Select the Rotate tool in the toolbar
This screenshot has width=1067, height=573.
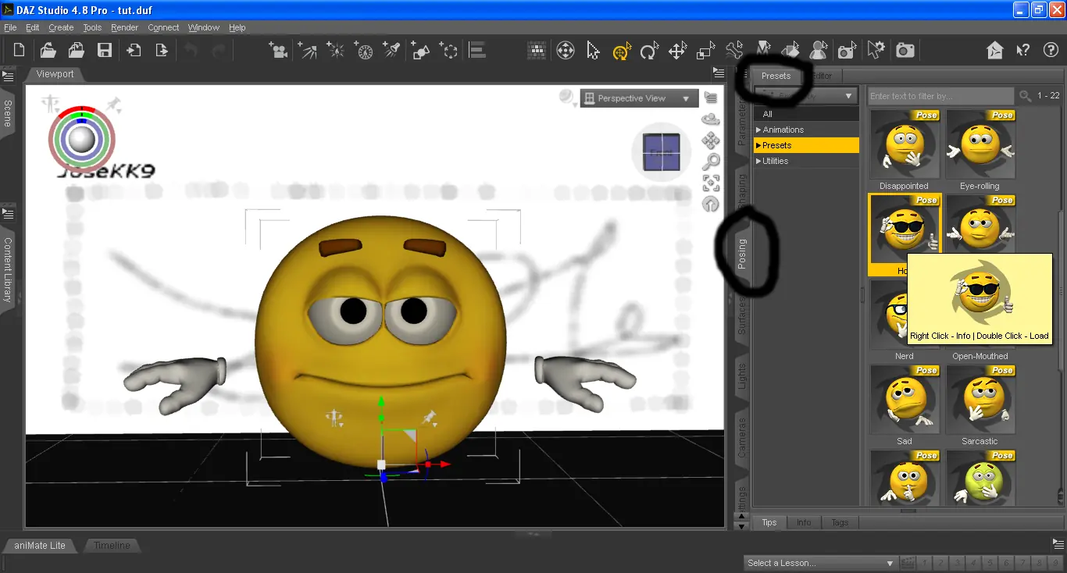(648, 52)
